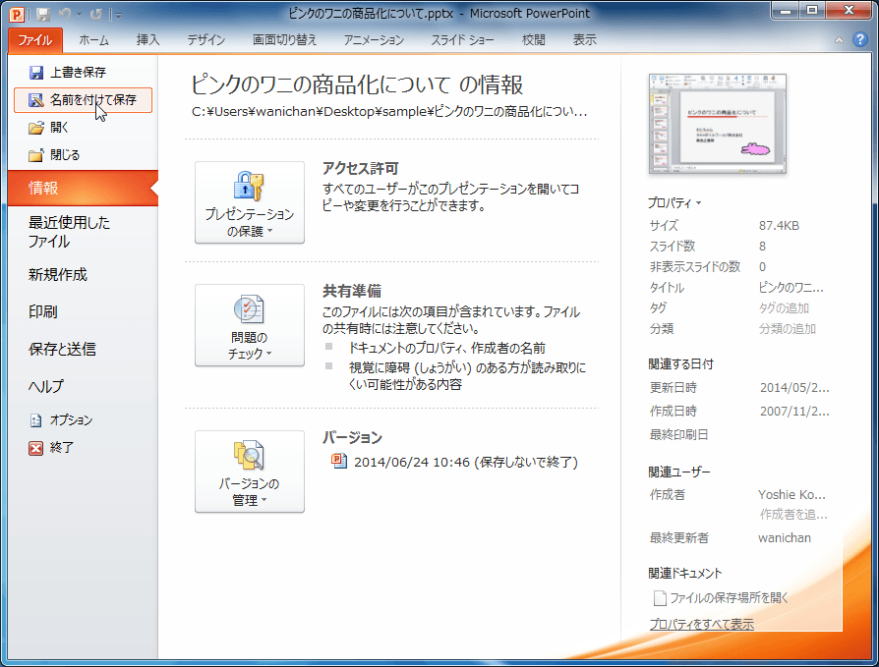Screen dimensions: 879x667
Task: Click the 共有準備 heading
Action: [351, 291]
